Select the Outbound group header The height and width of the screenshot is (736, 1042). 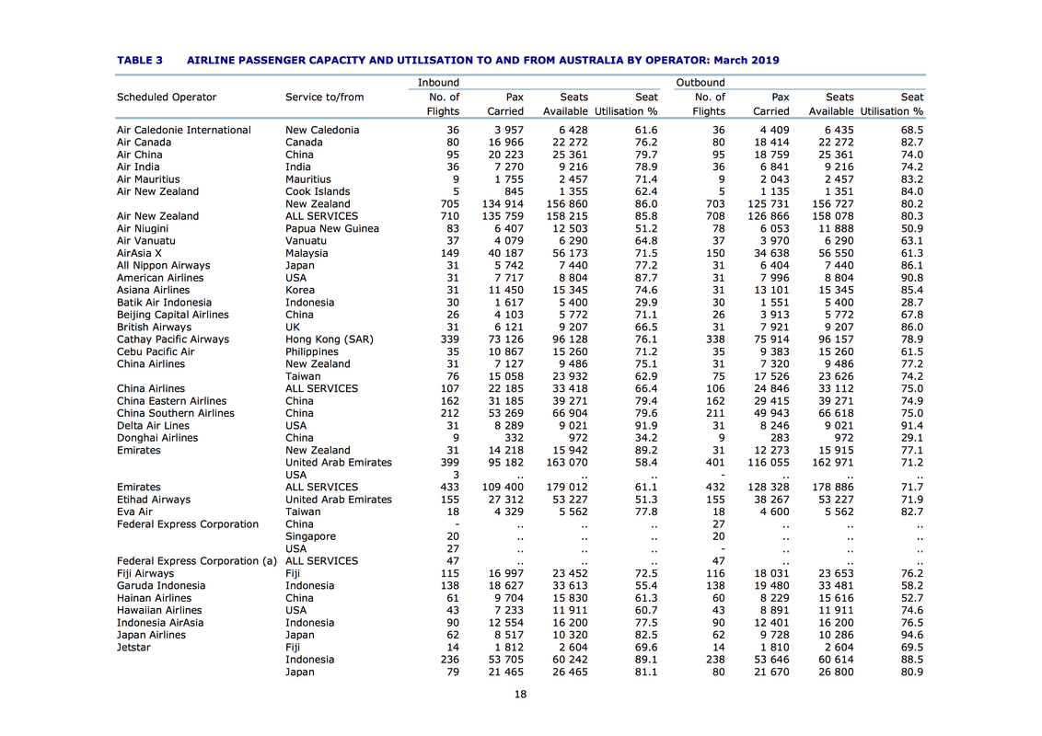click(700, 83)
